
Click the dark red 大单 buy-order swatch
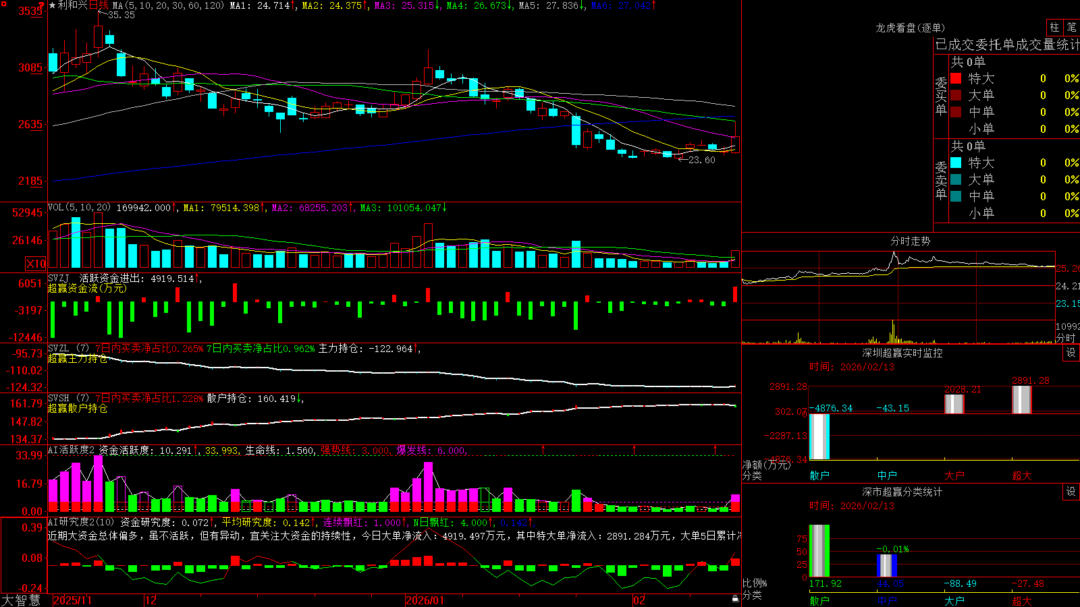click(x=956, y=95)
